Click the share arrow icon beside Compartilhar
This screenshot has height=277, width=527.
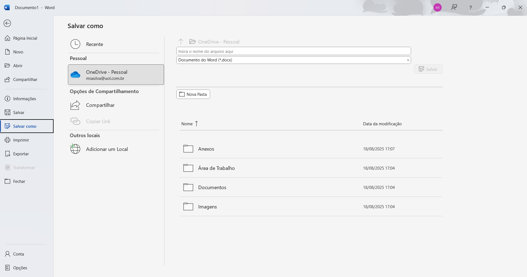tap(75, 105)
